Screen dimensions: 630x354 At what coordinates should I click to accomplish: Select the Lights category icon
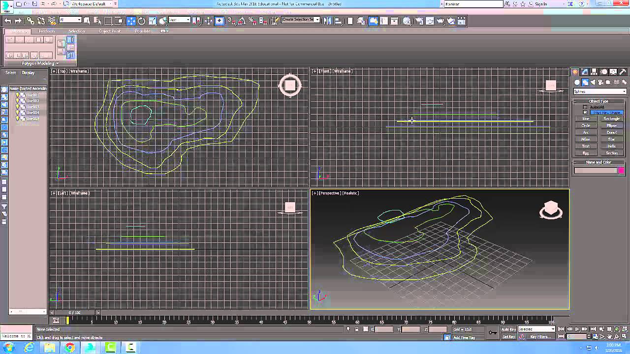point(593,82)
